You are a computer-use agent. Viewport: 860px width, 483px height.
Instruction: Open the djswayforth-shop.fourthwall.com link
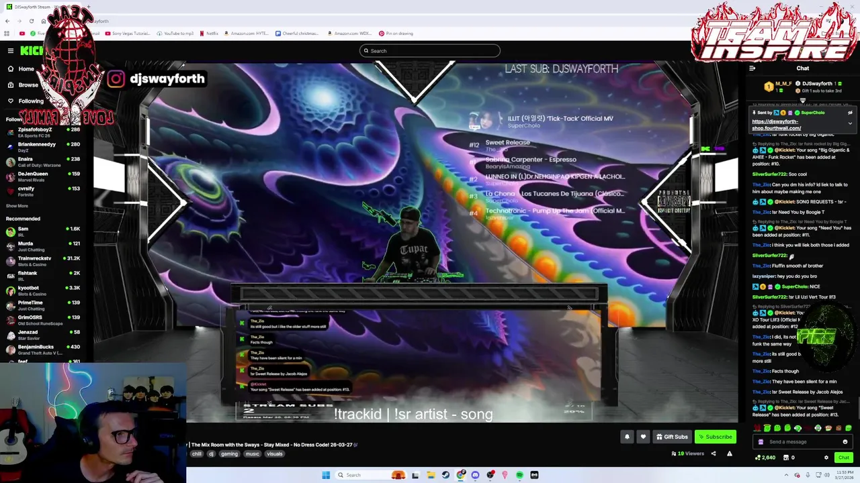[776, 125]
